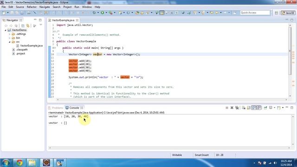The image size is (297, 167).
Task: Toggle Show Console When Standard Out Changes
Action: coord(254,108)
